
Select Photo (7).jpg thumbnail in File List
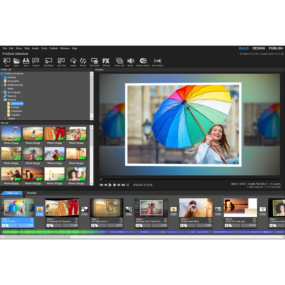click(55, 154)
